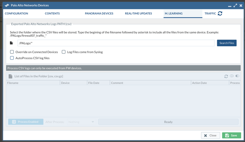Click the Palo Alto Networks logo icon
The height and width of the screenshot is (142, 245).
pos(7,5)
